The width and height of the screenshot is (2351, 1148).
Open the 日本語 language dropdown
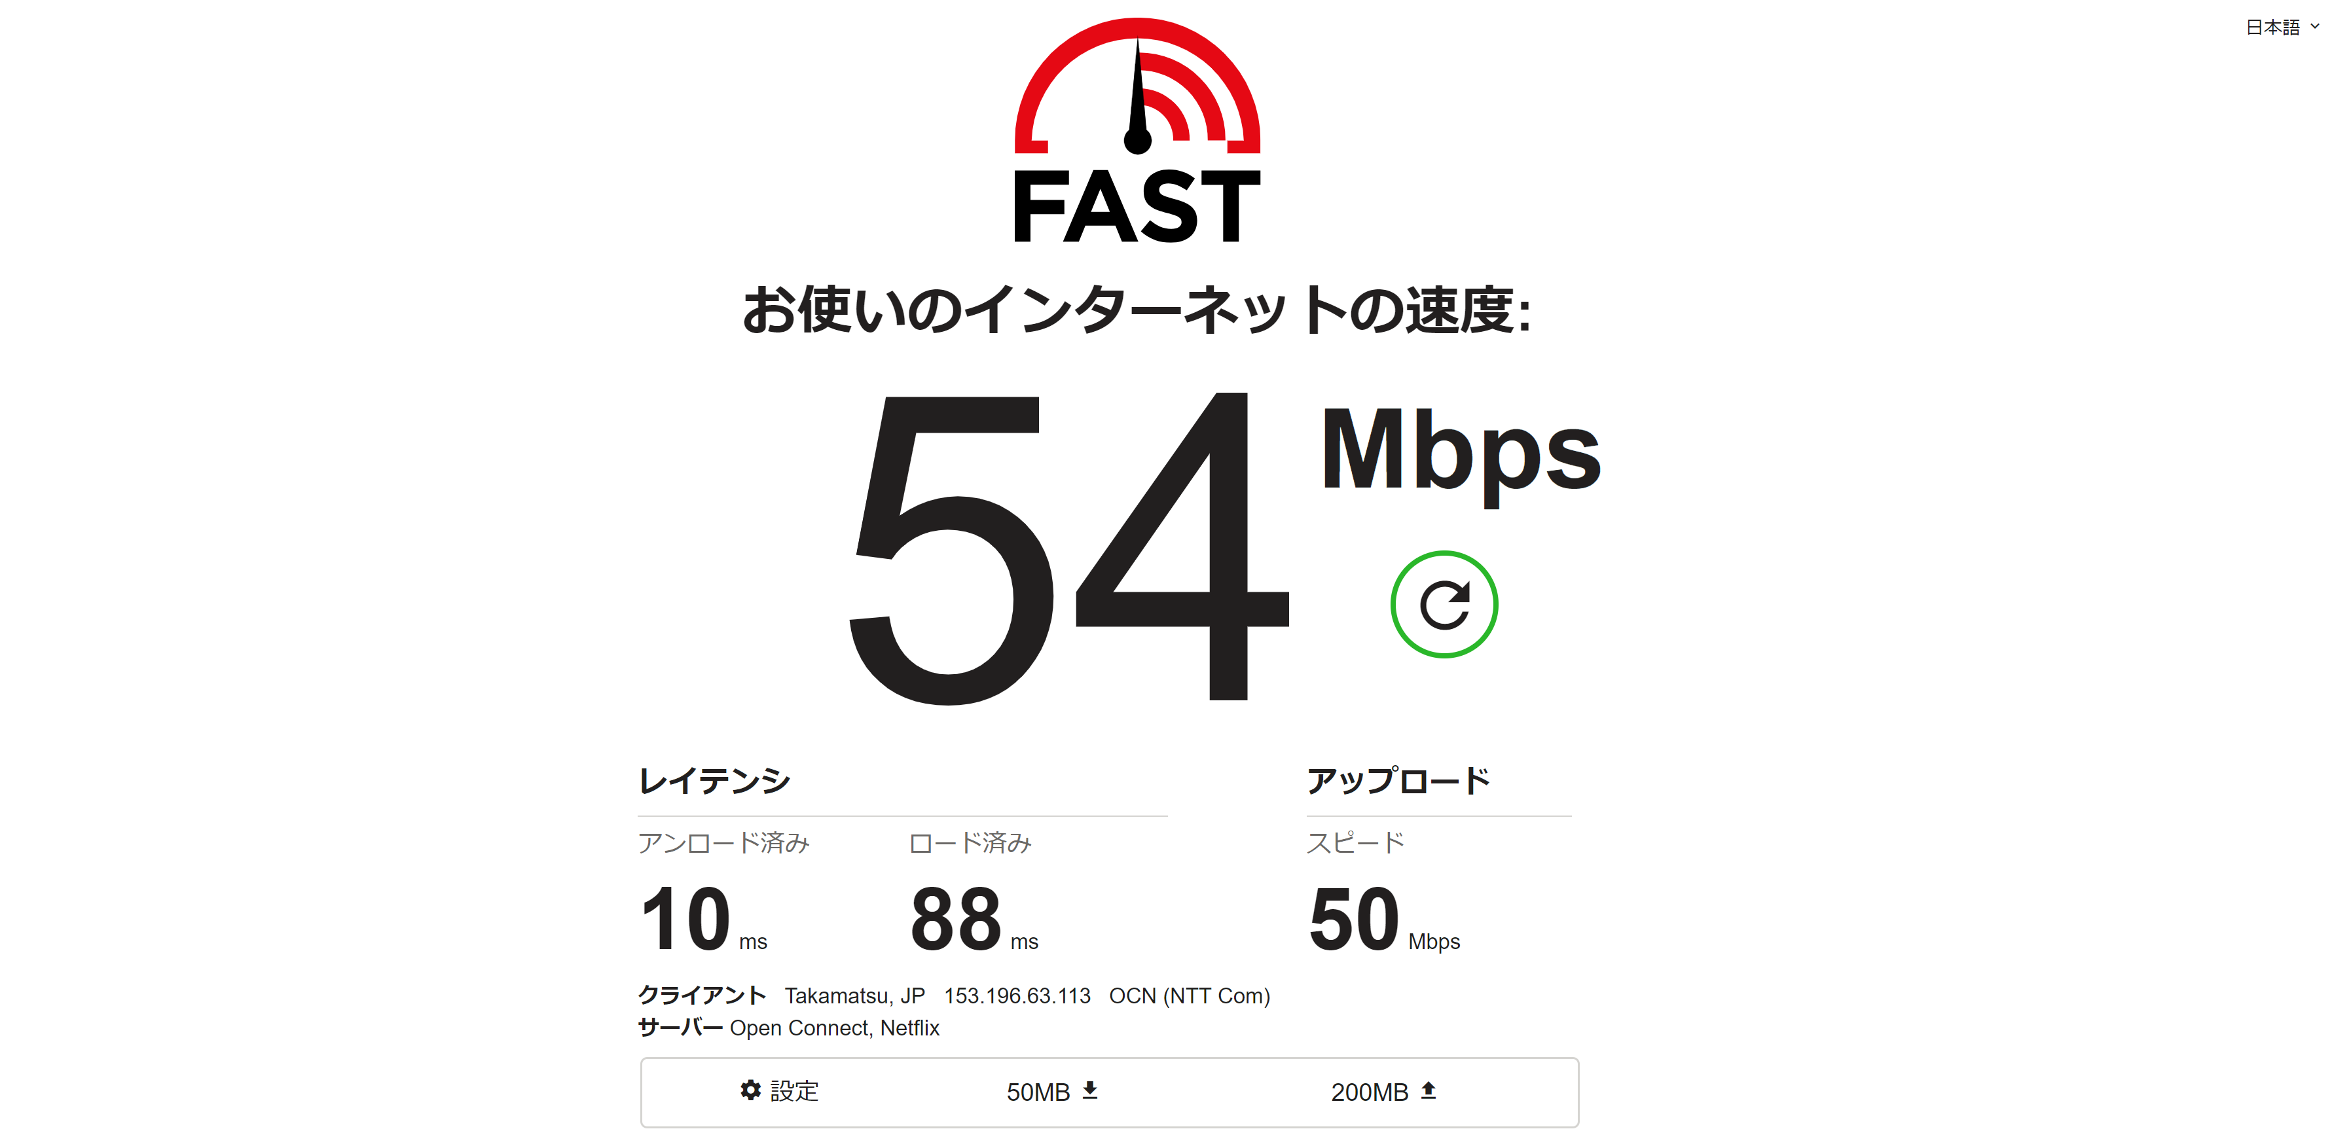[x=2282, y=27]
